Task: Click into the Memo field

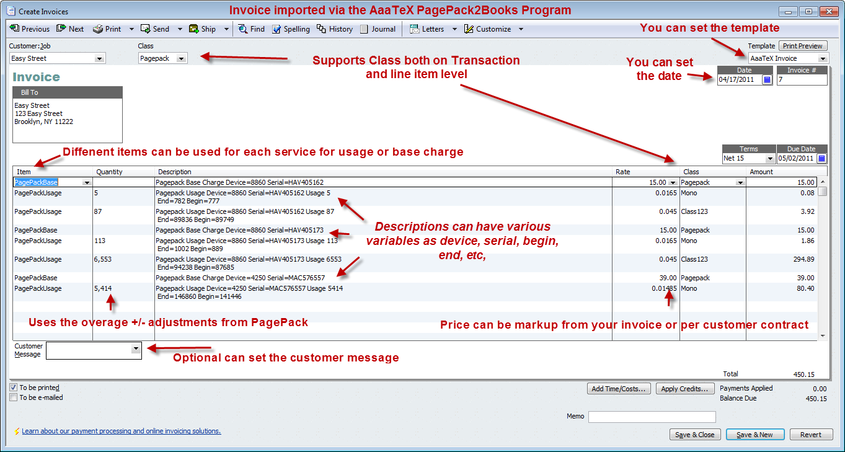Action: click(652, 417)
